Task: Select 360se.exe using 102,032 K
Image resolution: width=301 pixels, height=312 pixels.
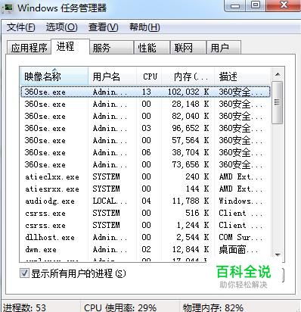Action: pyautogui.click(x=145, y=92)
